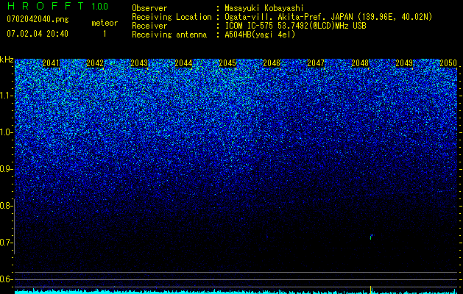
Task: Click the 0.9 frequency axis label
Action: [x=6, y=169]
